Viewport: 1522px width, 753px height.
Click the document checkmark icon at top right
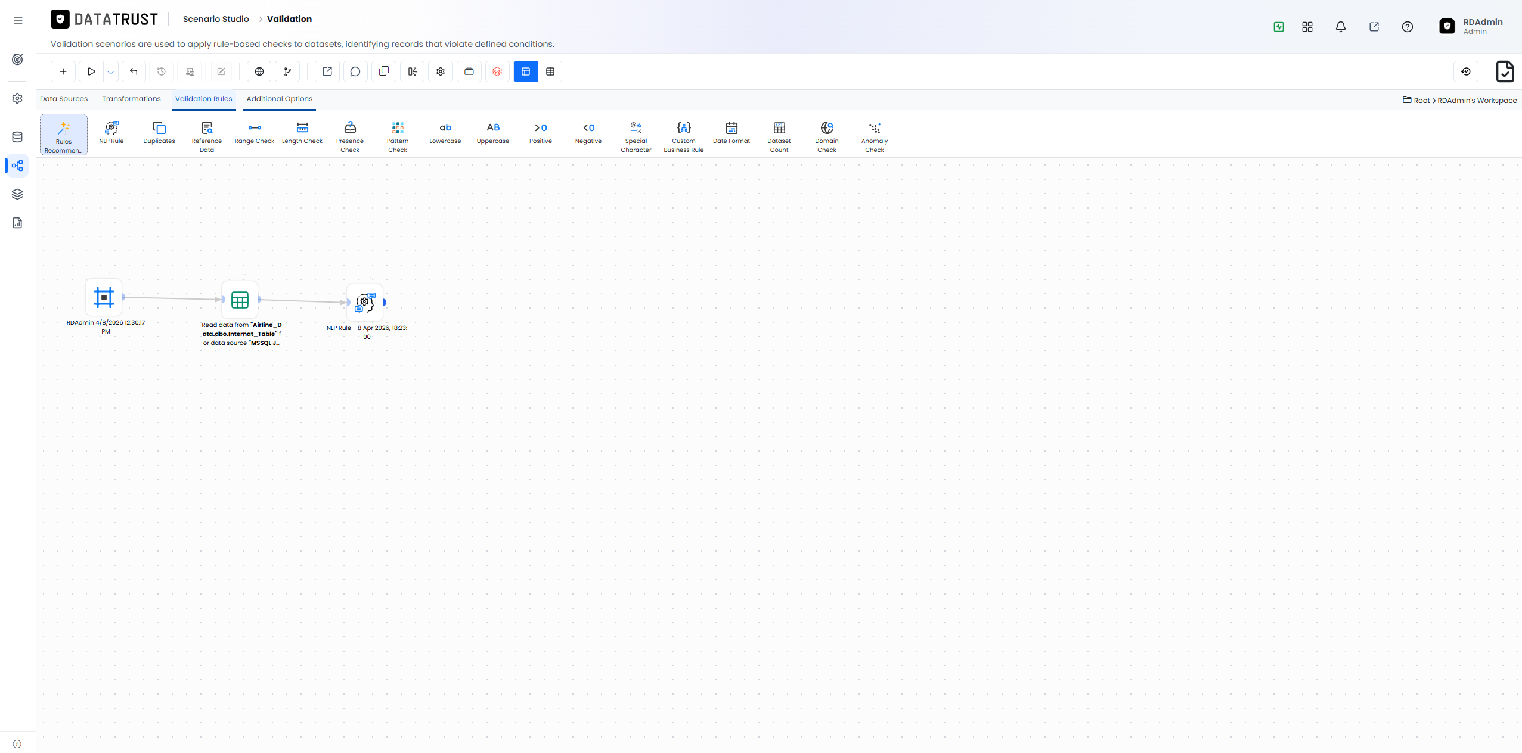(1505, 71)
